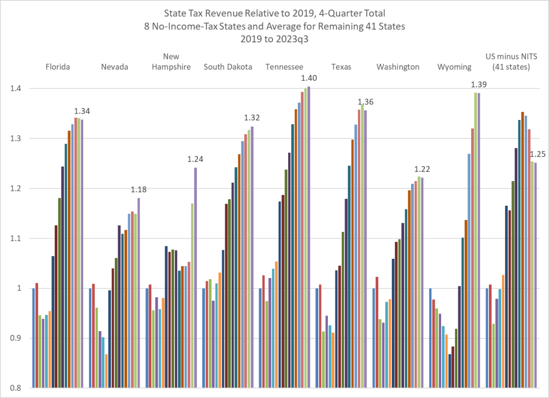Viewport: 549px width, 398px height.
Task: Select the Washington category label
Action: (398, 67)
